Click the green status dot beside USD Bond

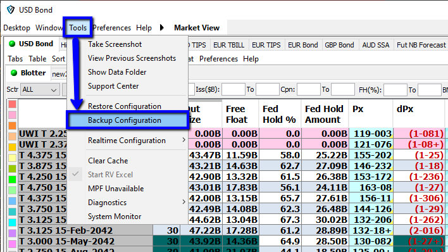[12, 44]
